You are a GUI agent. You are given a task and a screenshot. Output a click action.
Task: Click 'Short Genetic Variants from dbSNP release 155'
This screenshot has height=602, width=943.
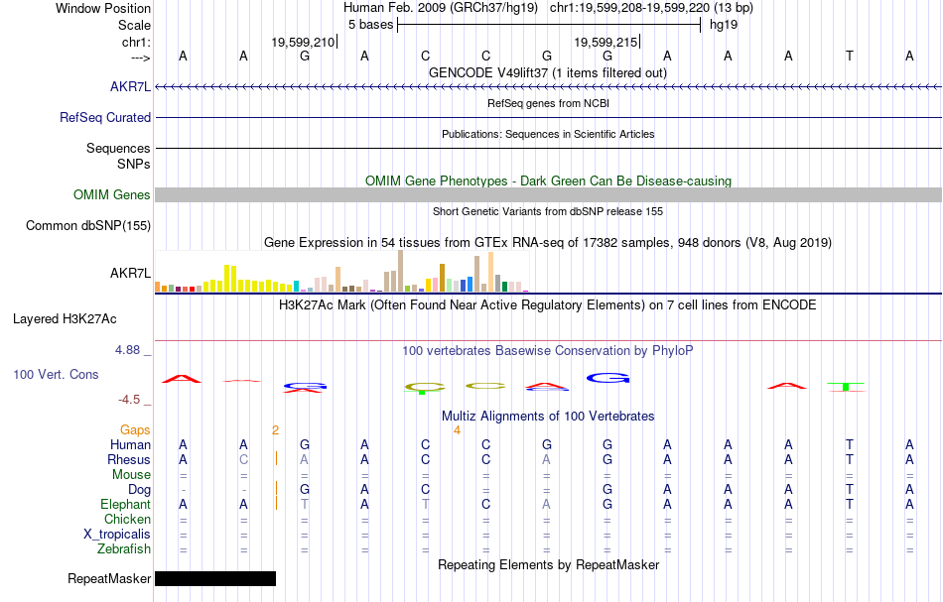[x=548, y=211]
